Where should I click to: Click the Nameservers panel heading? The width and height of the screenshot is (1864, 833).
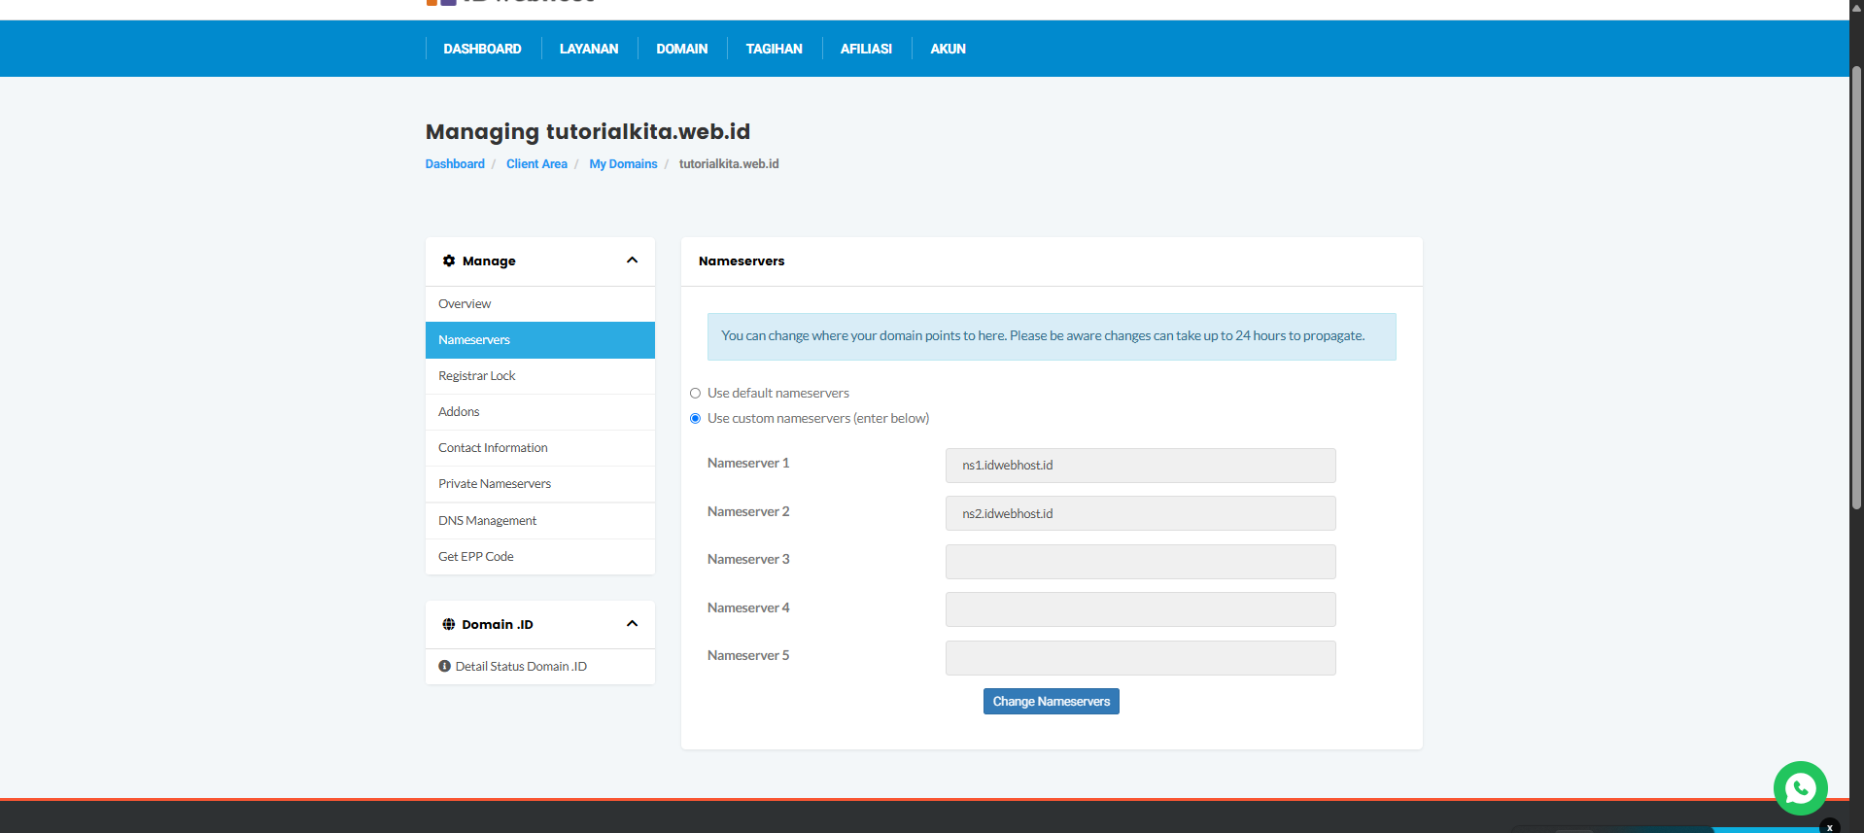coord(742,261)
